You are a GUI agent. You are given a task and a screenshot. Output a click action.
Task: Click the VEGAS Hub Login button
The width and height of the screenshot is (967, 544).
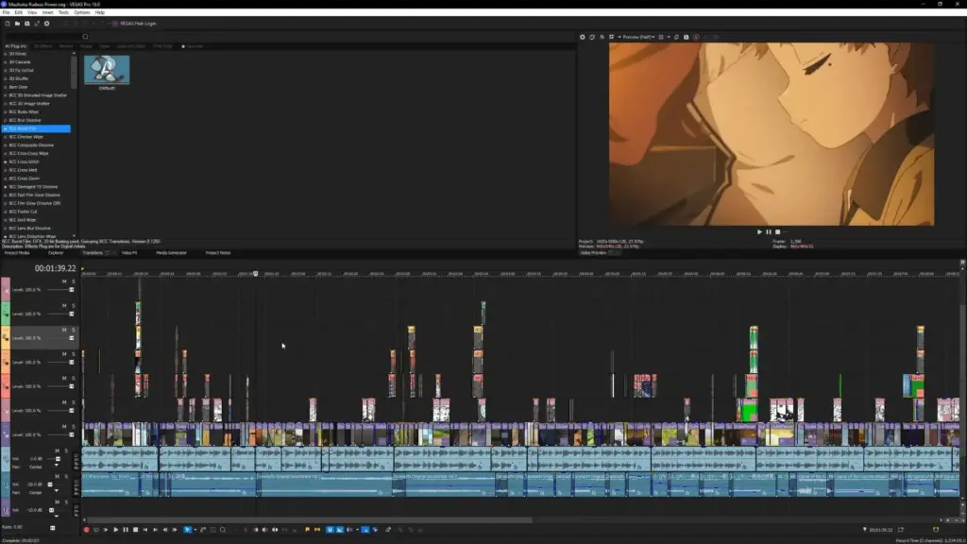point(134,24)
